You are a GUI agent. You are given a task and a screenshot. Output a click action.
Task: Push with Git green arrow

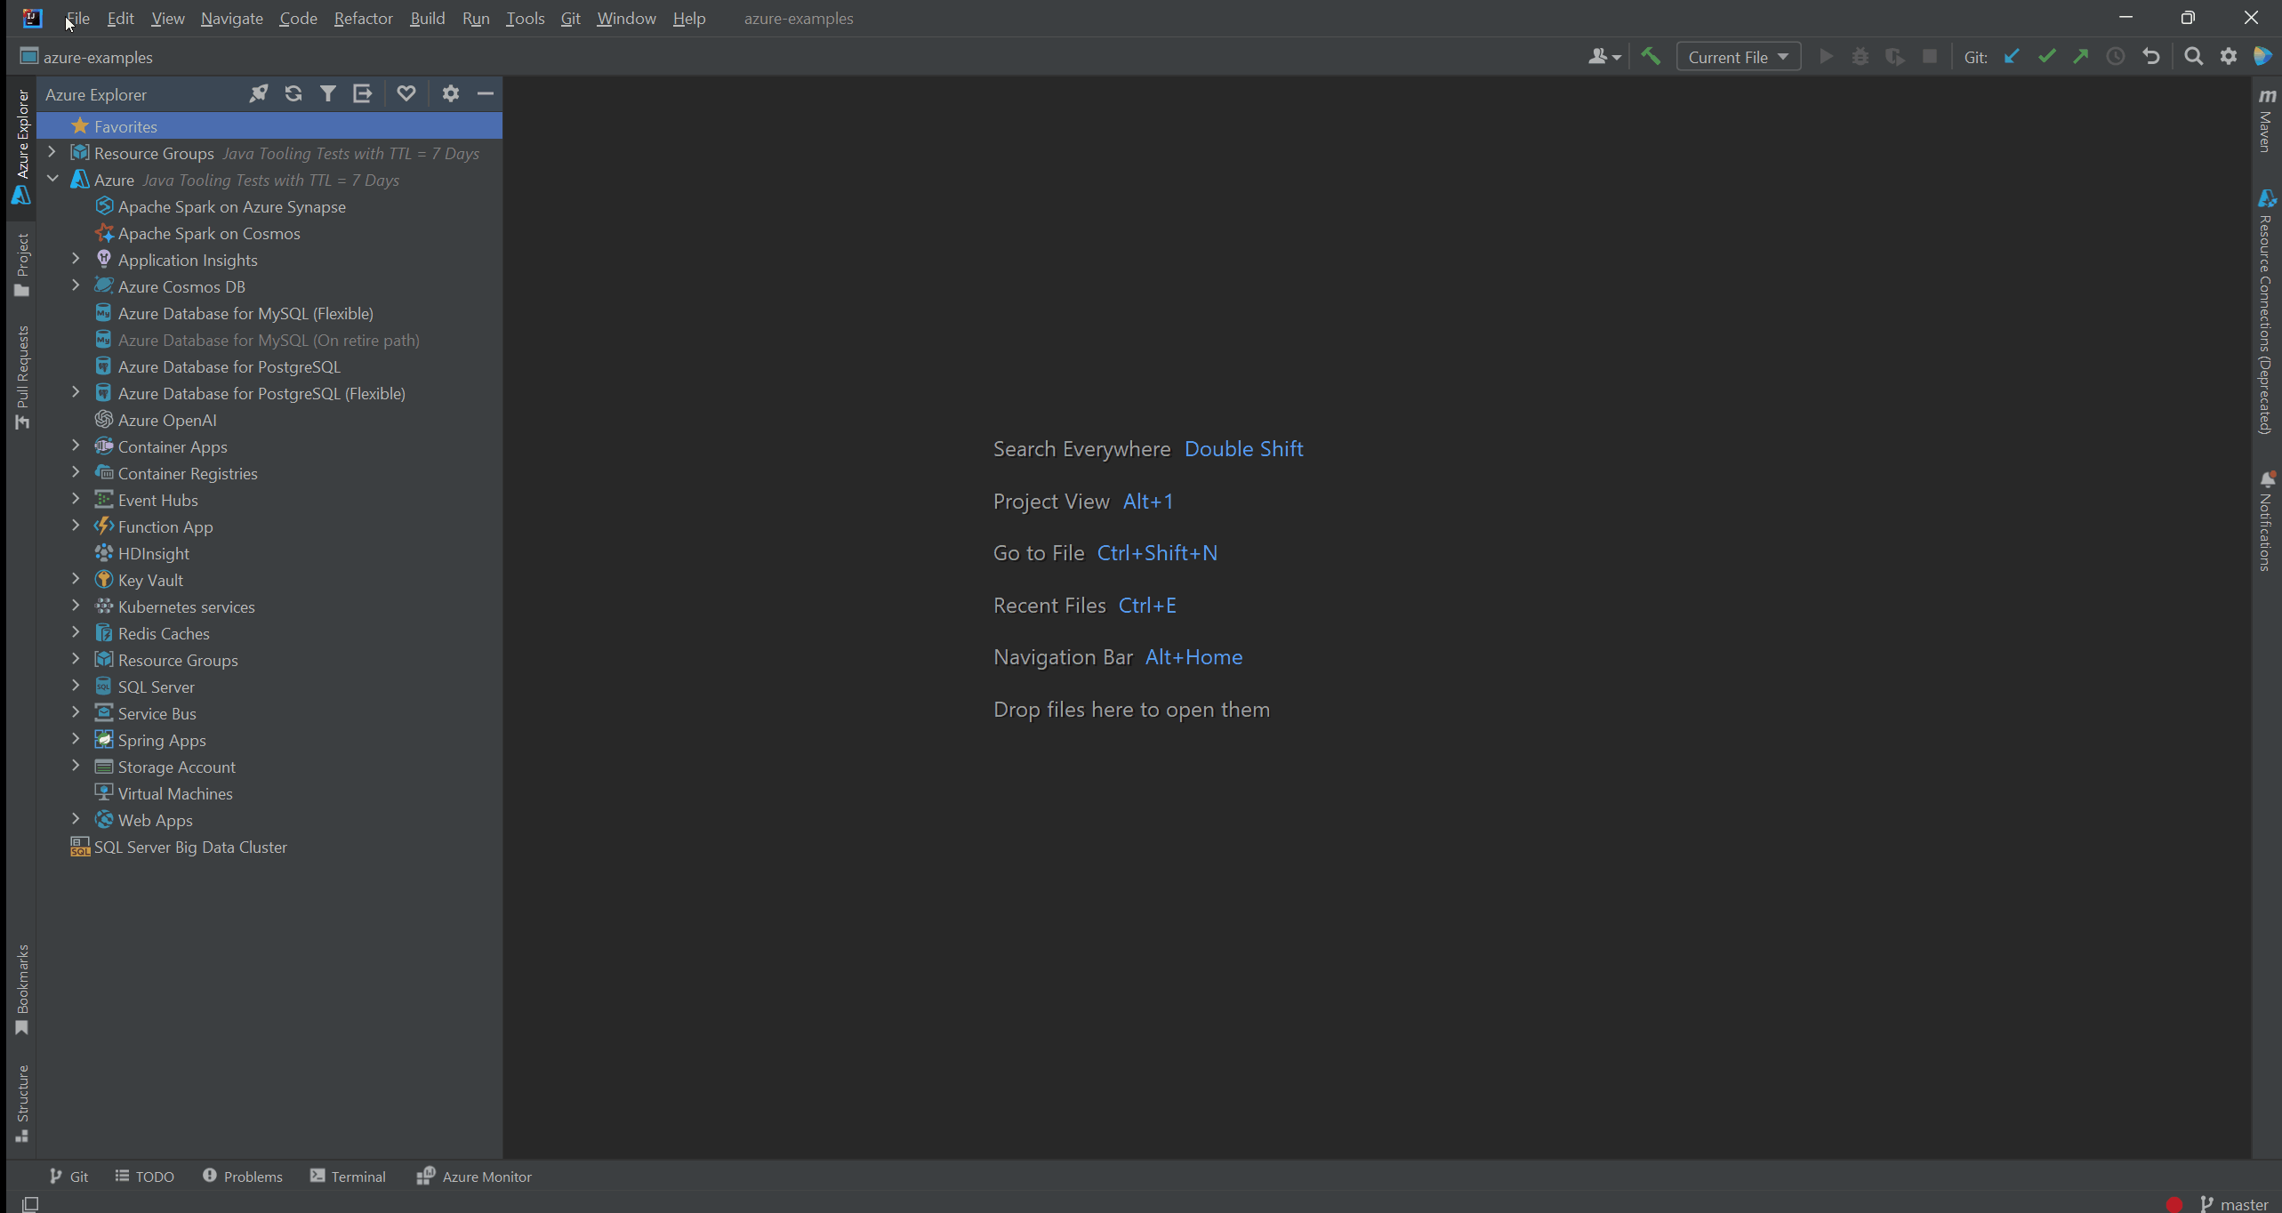click(x=2081, y=57)
